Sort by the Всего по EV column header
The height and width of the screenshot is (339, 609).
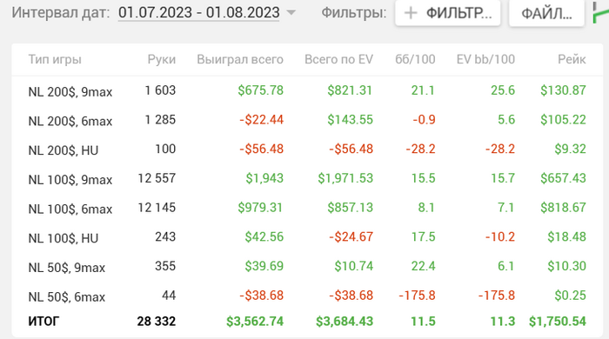point(338,59)
